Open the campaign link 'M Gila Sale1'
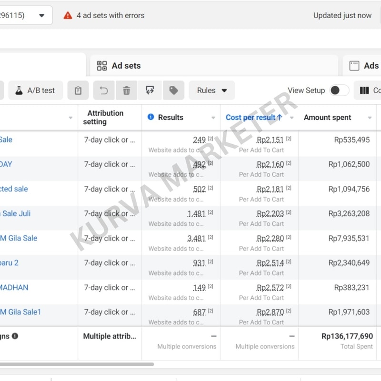Screen dimensions: 381x381 click(x=20, y=312)
